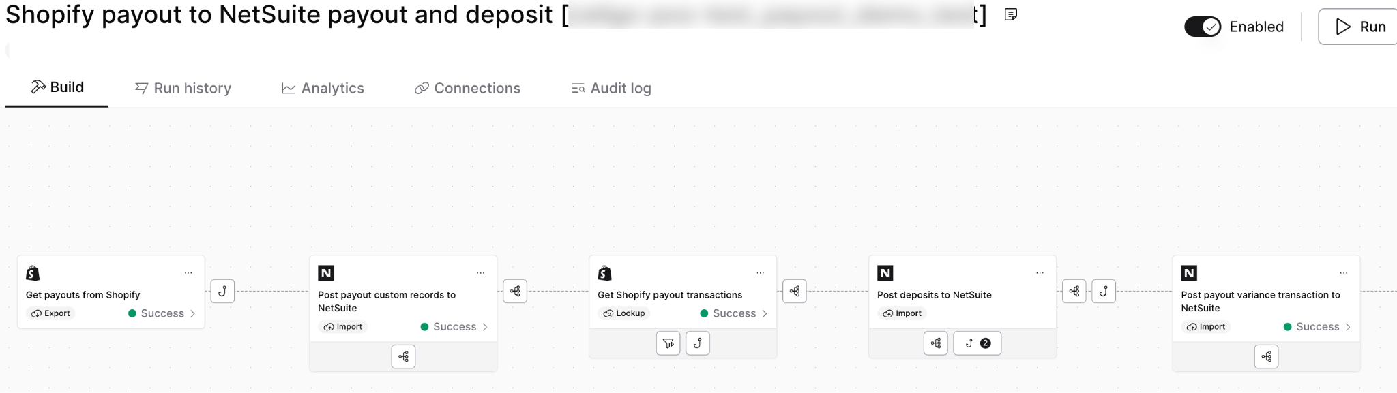
Task: Open the hook icon under Get Shopify payout transactions
Action: pos(697,343)
